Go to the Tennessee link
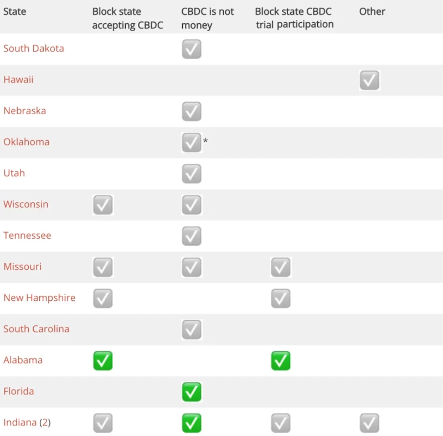 27,235
